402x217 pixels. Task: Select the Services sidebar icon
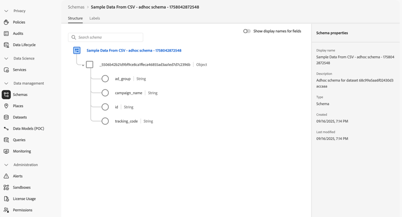[6, 70]
